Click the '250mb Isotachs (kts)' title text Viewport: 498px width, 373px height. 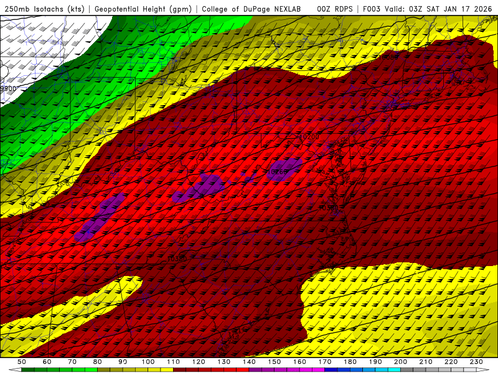pyautogui.click(x=44, y=9)
